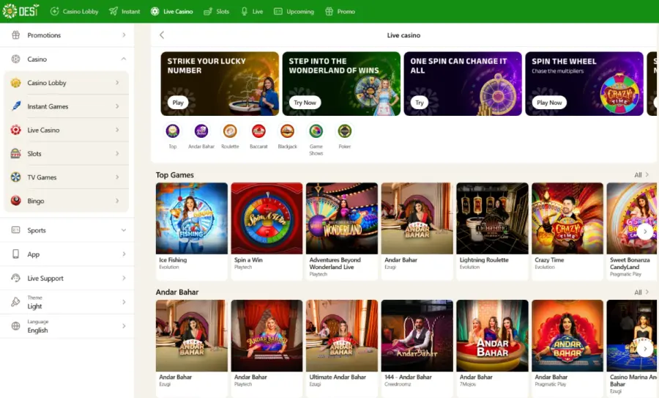Viewport: 659px width, 398px height.
Task: Open Spin a Win game thumbnail
Action: 267,218
